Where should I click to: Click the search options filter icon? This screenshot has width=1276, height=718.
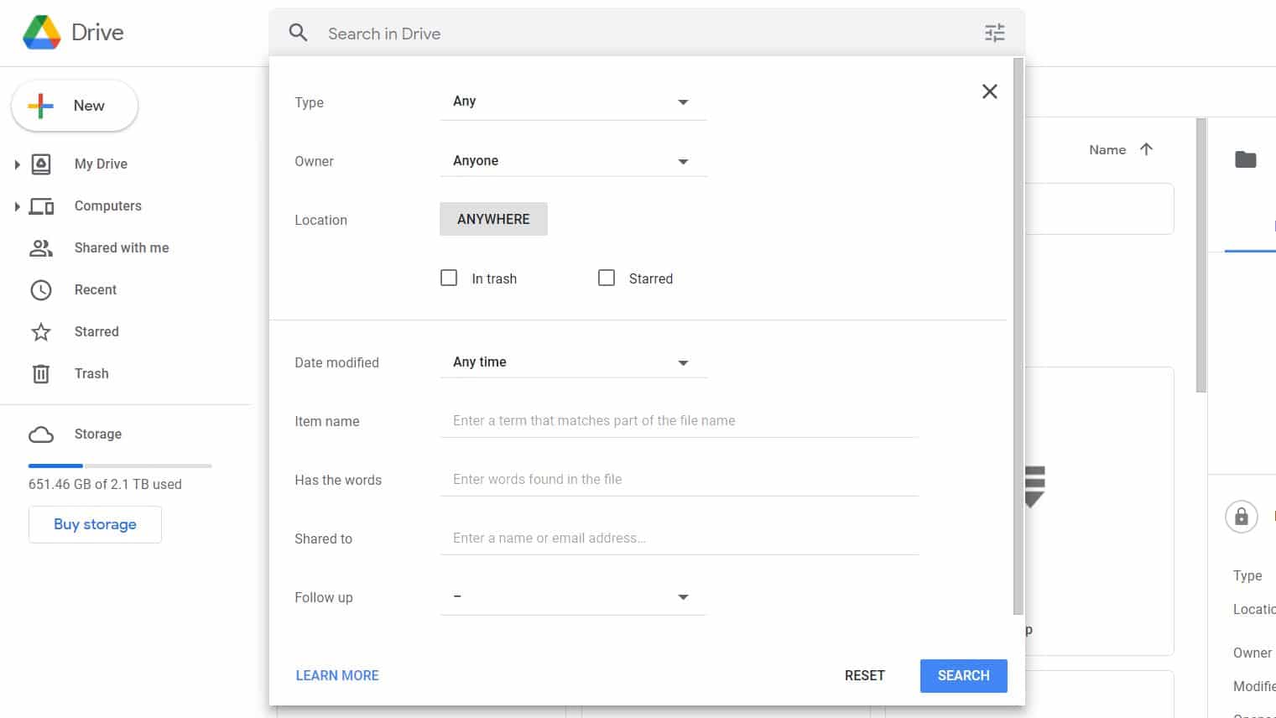(994, 34)
